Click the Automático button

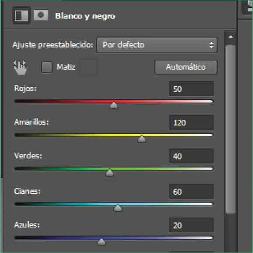tap(186, 67)
